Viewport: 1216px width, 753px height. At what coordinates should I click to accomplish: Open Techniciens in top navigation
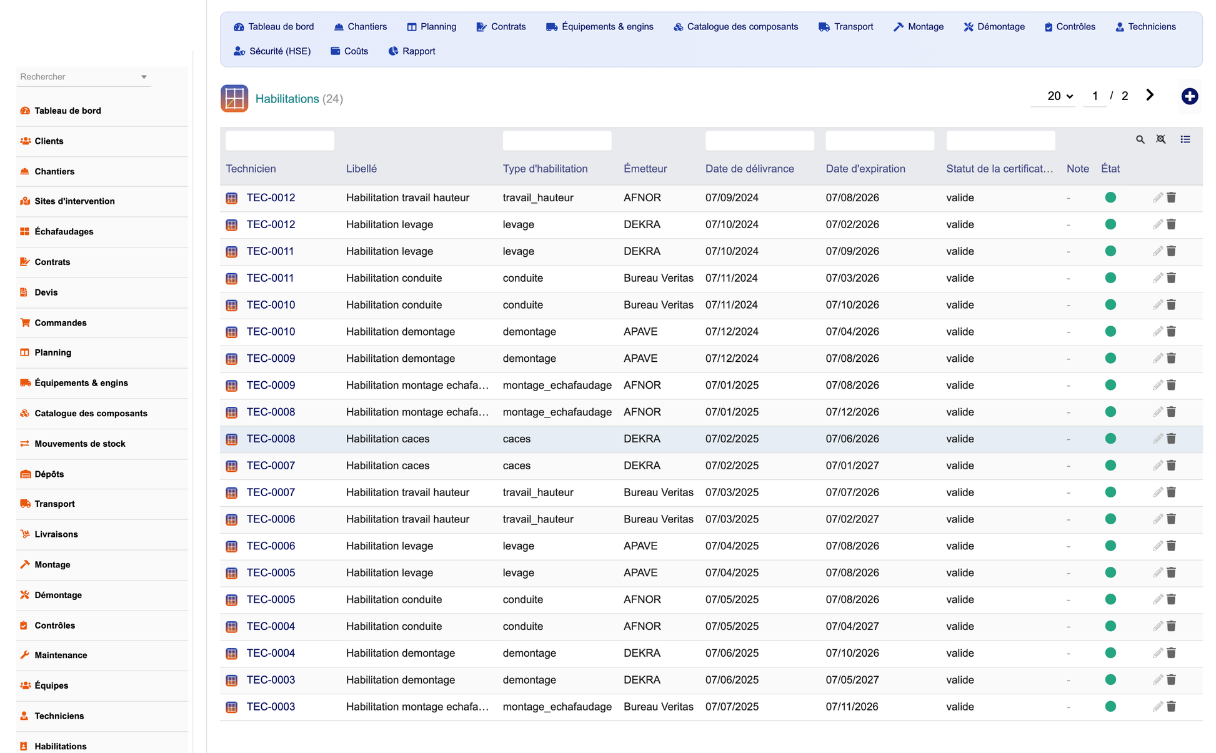pyautogui.click(x=1145, y=27)
